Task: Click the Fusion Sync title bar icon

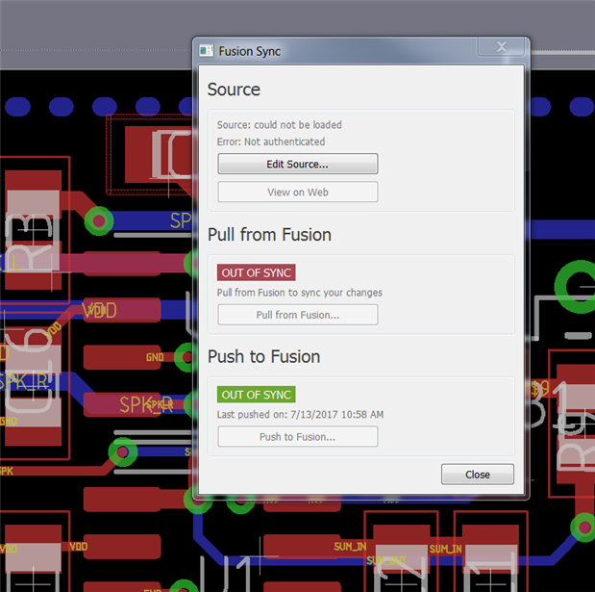Action: pos(206,50)
